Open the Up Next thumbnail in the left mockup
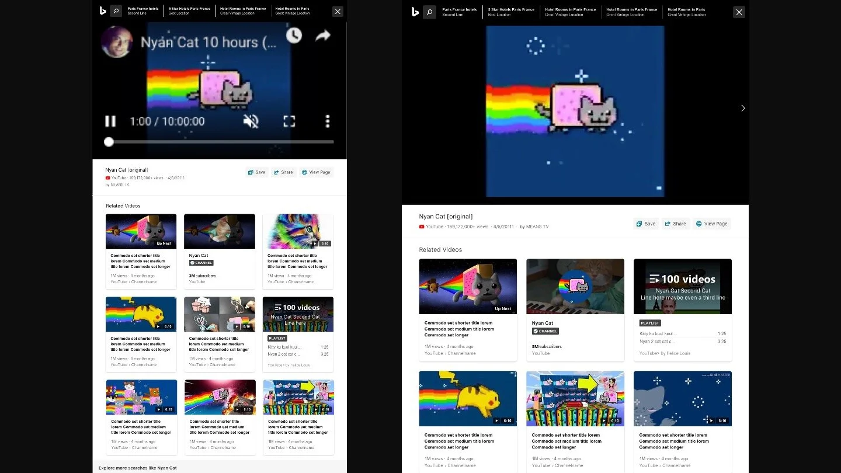Viewport: 841px width, 473px height. tap(141, 231)
